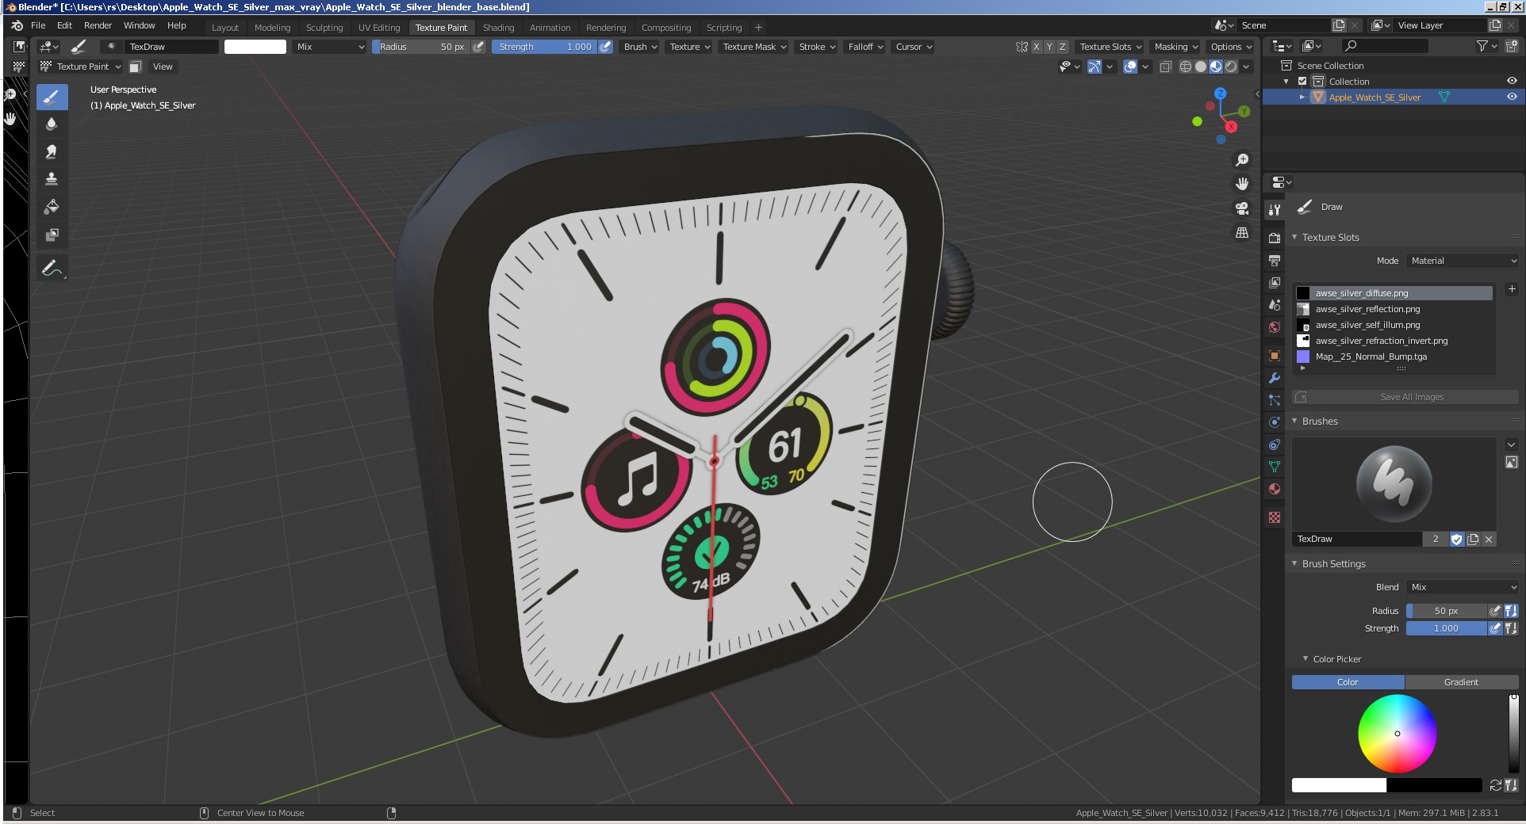1526x824 pixels.
Task: Open the Output properties tab
Action: 1275,261
